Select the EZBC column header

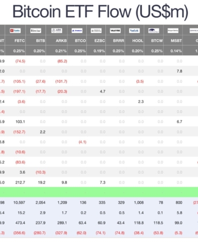click(x=100, y=41)
